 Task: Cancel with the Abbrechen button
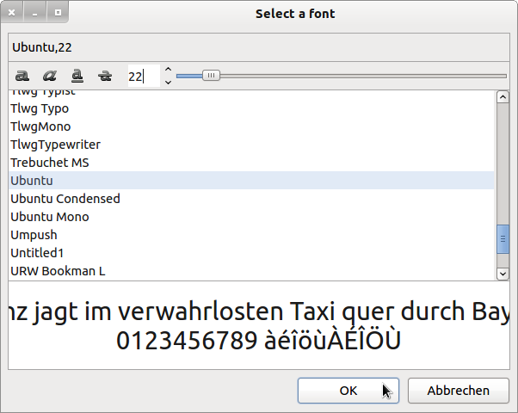(x=458, y=391)
